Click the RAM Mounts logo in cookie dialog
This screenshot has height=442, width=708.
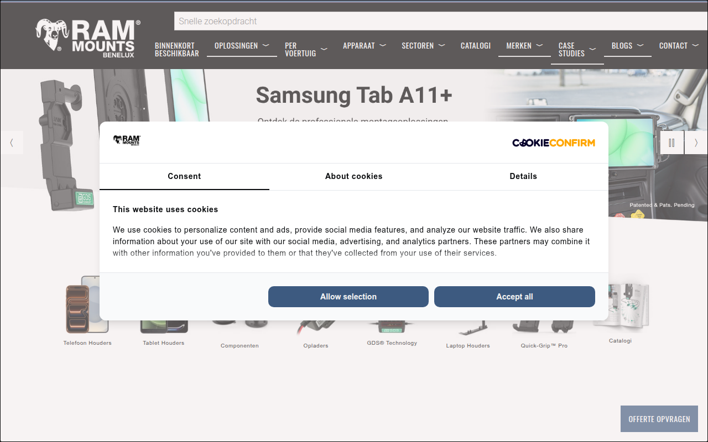click(127, 140)
